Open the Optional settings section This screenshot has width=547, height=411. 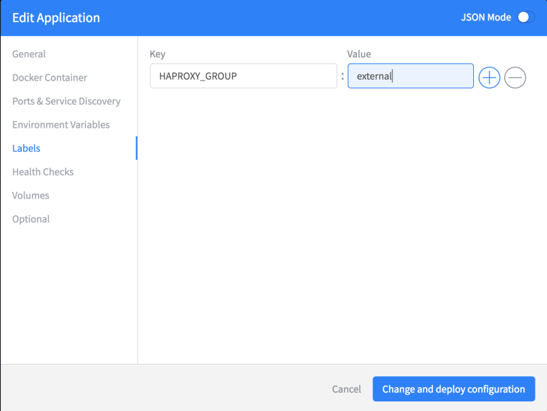click(31, 219)
